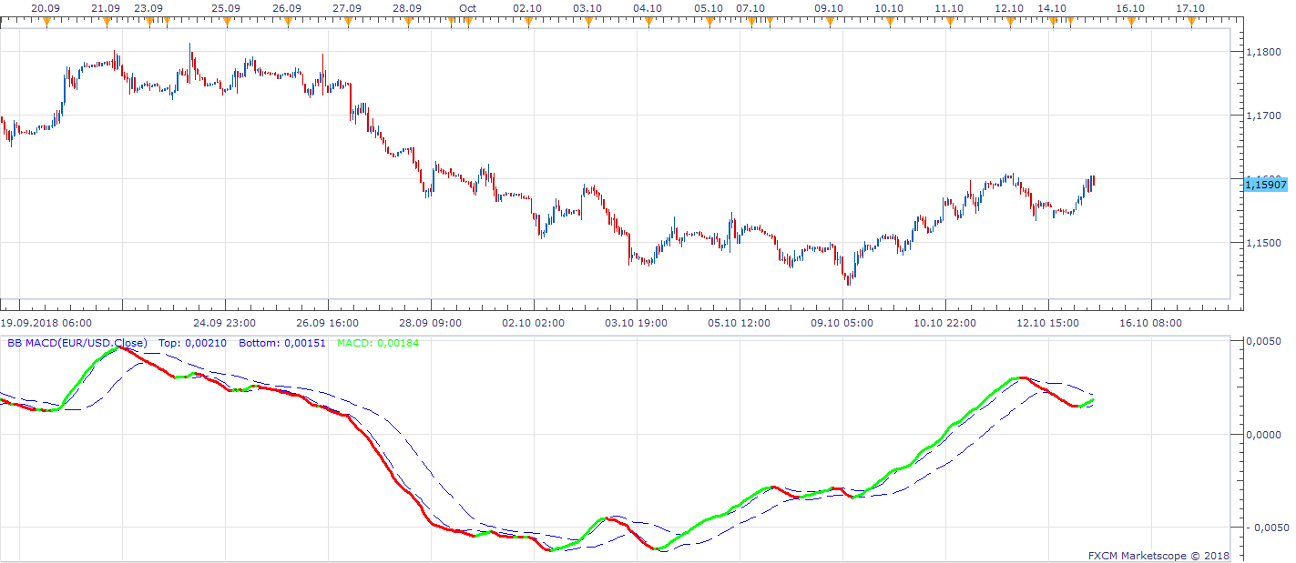
Task: Click the 05.10 12:00 time label
Action: (740, 323)
